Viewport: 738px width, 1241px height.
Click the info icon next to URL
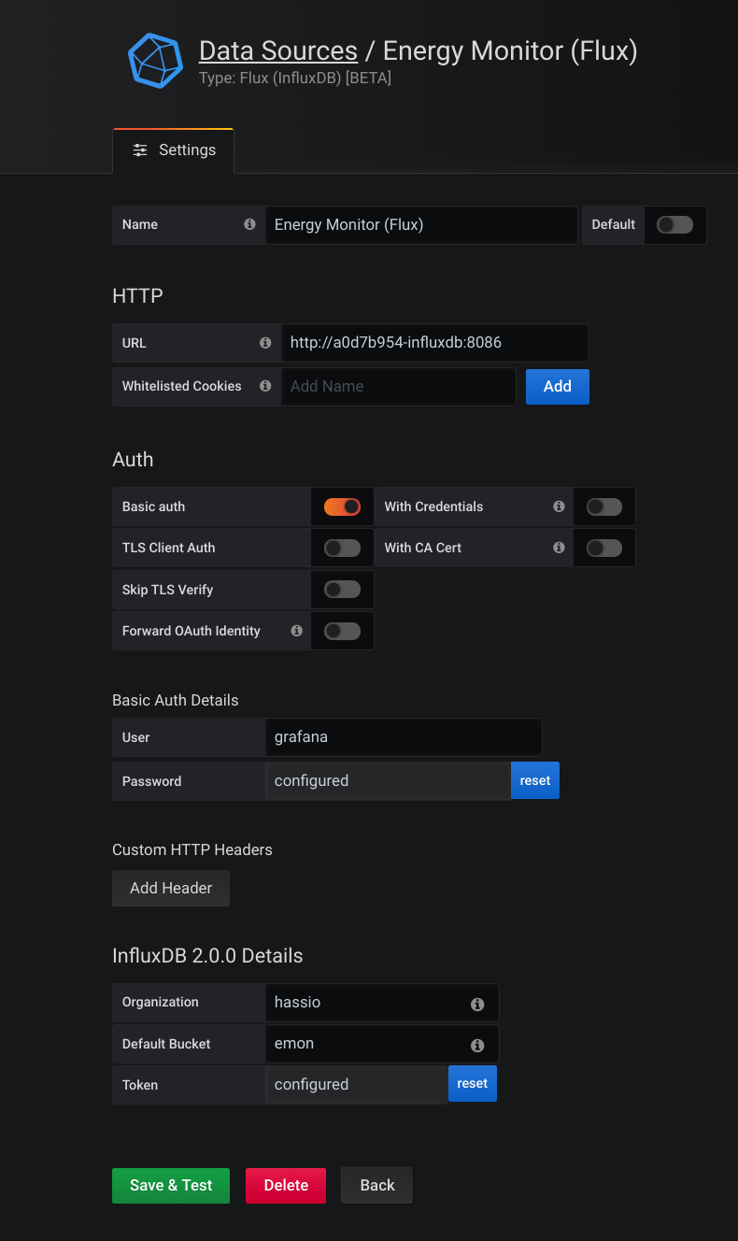click(265, 342)
